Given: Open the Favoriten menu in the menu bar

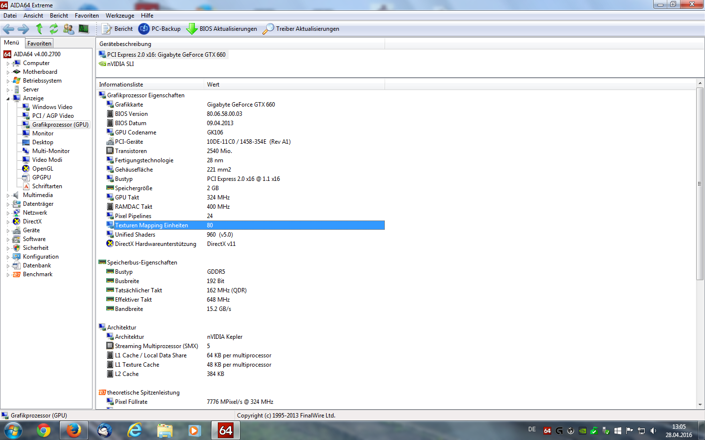Looking at the screenshot, I should pos(87,16).
